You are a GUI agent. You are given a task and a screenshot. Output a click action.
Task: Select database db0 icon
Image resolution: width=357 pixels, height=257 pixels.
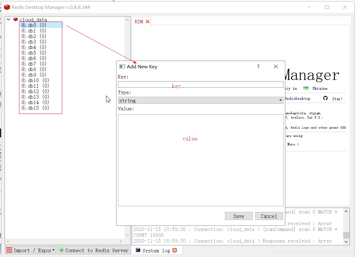[x=24, y=25]
